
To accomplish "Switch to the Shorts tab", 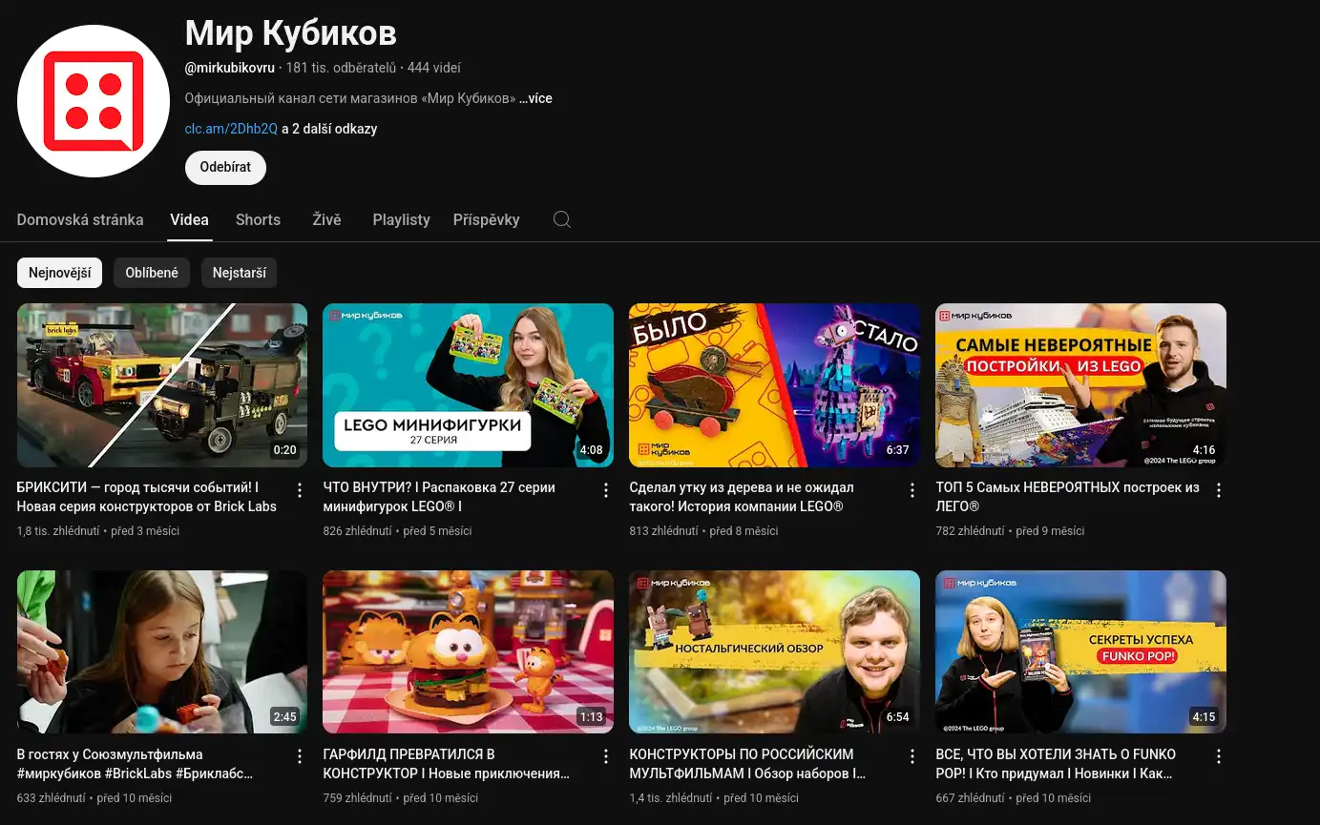I will 258,219.
